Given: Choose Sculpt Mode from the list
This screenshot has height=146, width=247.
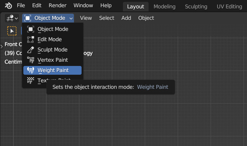Looking at the screenshot, I should [x=52, y=50].
